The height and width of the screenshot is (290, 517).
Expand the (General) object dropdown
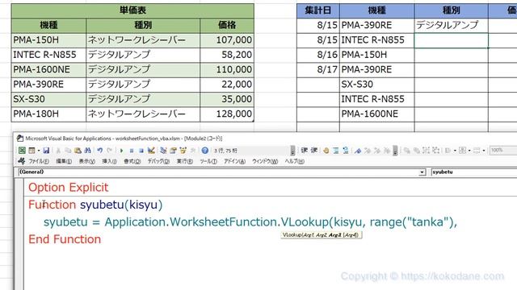[422, 172]
